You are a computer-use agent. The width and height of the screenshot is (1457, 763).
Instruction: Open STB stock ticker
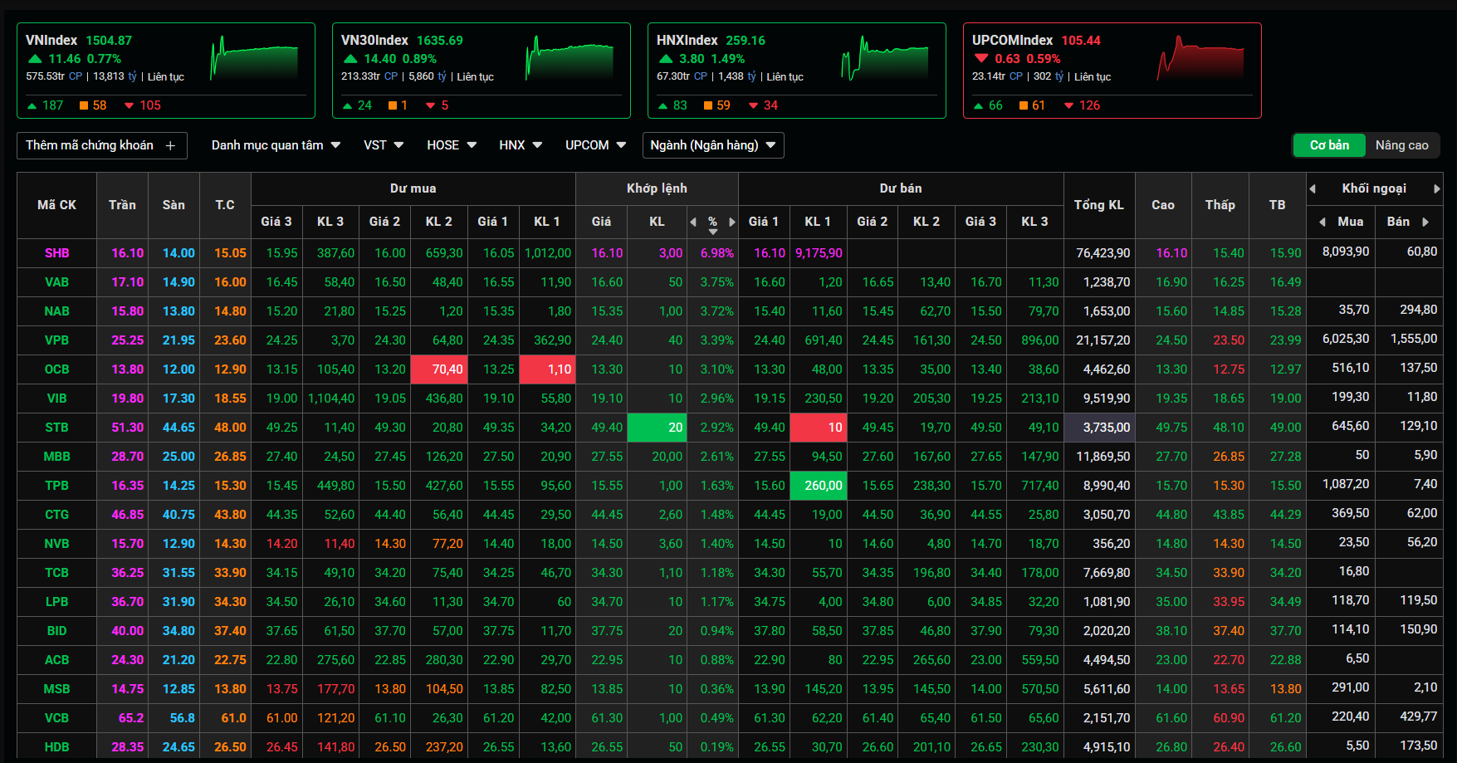56,428
